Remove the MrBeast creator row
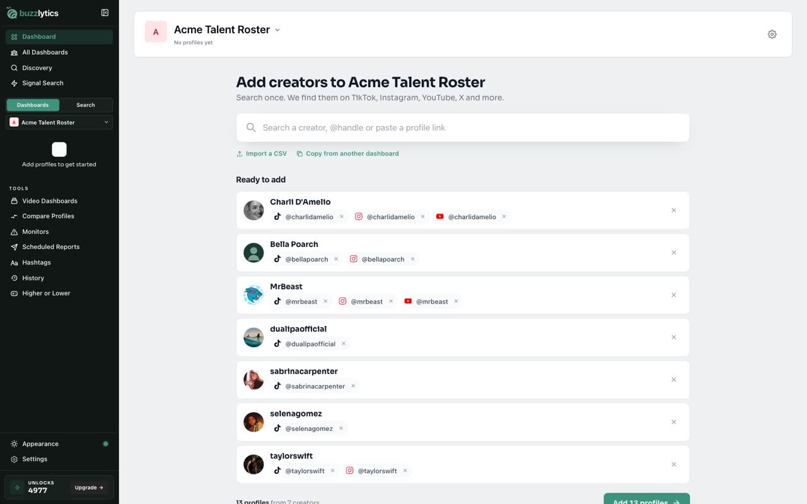 coord(673,295)
